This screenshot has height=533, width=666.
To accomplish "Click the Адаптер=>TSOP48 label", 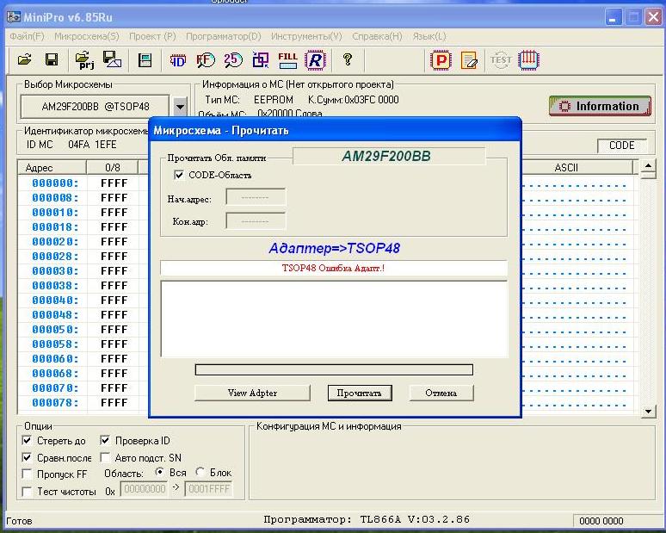I will 334,248.
